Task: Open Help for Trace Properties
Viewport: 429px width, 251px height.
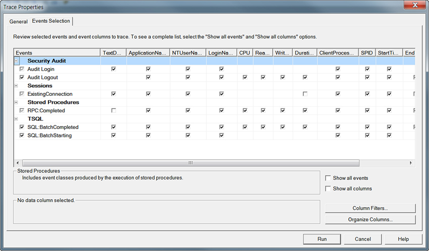Action: [403, 239]
